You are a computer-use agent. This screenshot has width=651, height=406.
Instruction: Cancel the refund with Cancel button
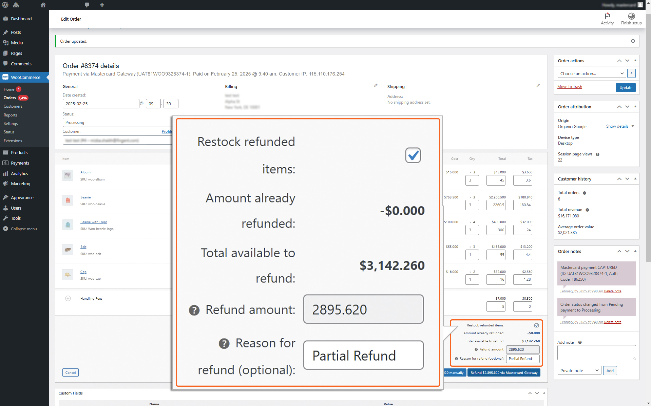coord(71,372)
